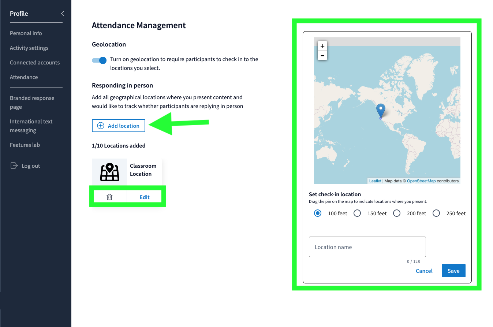The image size is (493, 327).
Task: Click the Log out door icon
Action: point(14,166)
